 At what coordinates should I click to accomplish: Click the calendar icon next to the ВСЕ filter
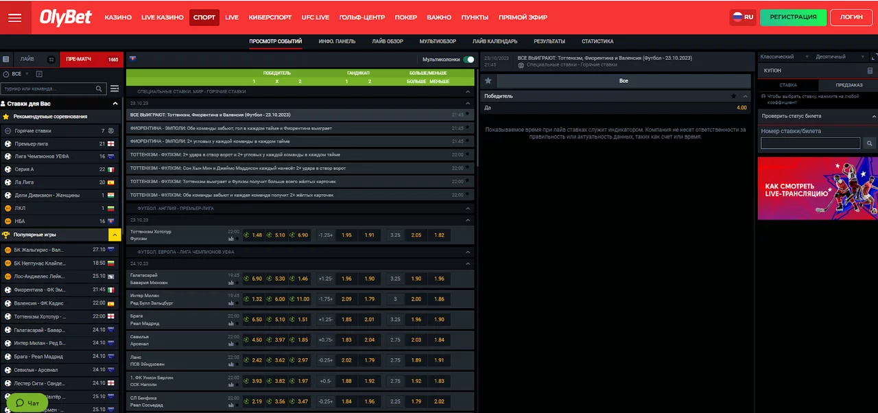[x=39, y=73]
